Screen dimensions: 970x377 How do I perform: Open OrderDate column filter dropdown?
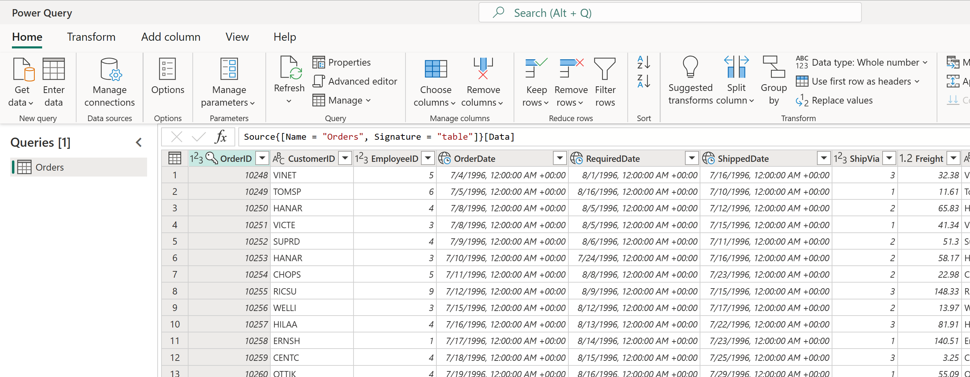point(560,159)
